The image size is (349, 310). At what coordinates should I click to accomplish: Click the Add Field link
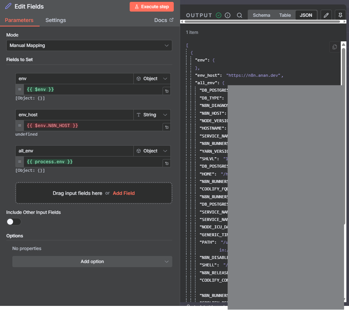124,193
